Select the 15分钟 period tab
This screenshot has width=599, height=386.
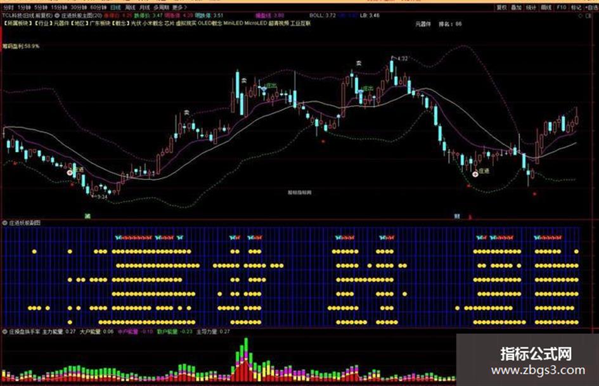[x=59, y=8]
